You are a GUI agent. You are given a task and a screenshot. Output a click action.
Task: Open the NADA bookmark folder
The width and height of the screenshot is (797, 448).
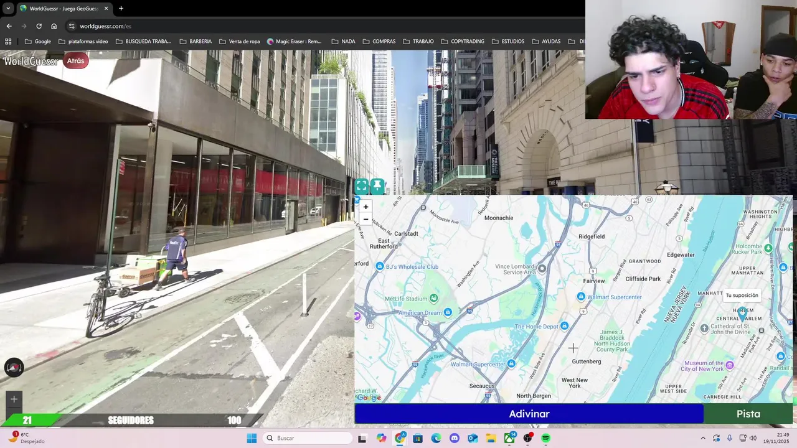click(x=344, y=42)
